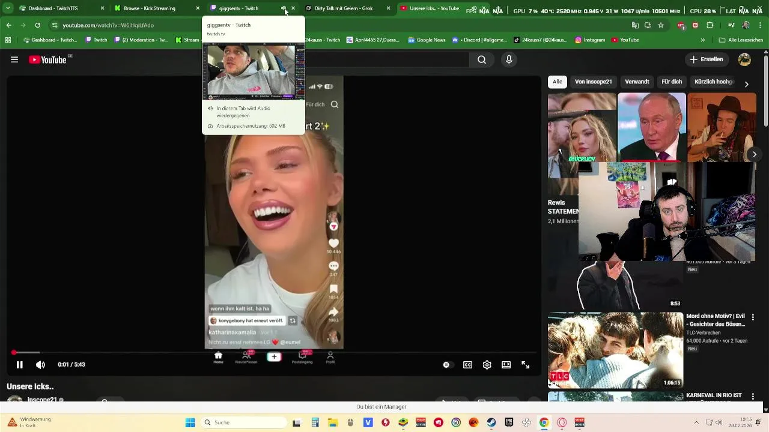Switch to theater mode view
769x432 pixels.
[x=506, y=364]
